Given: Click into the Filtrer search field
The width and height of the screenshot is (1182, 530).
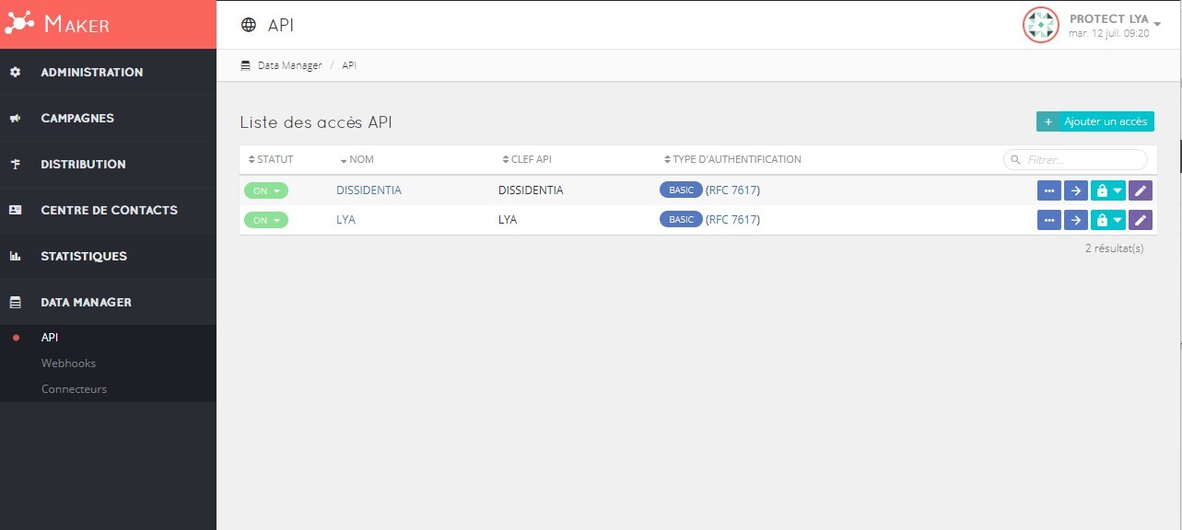Looking at the screenshot, I should (1080, 160).
